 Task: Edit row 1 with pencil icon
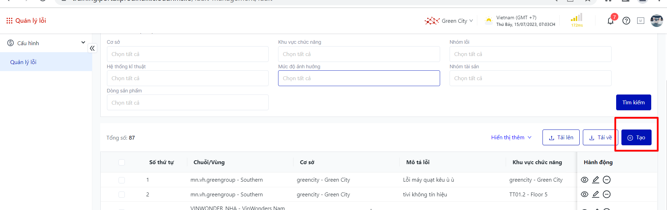tap(595, 180)
